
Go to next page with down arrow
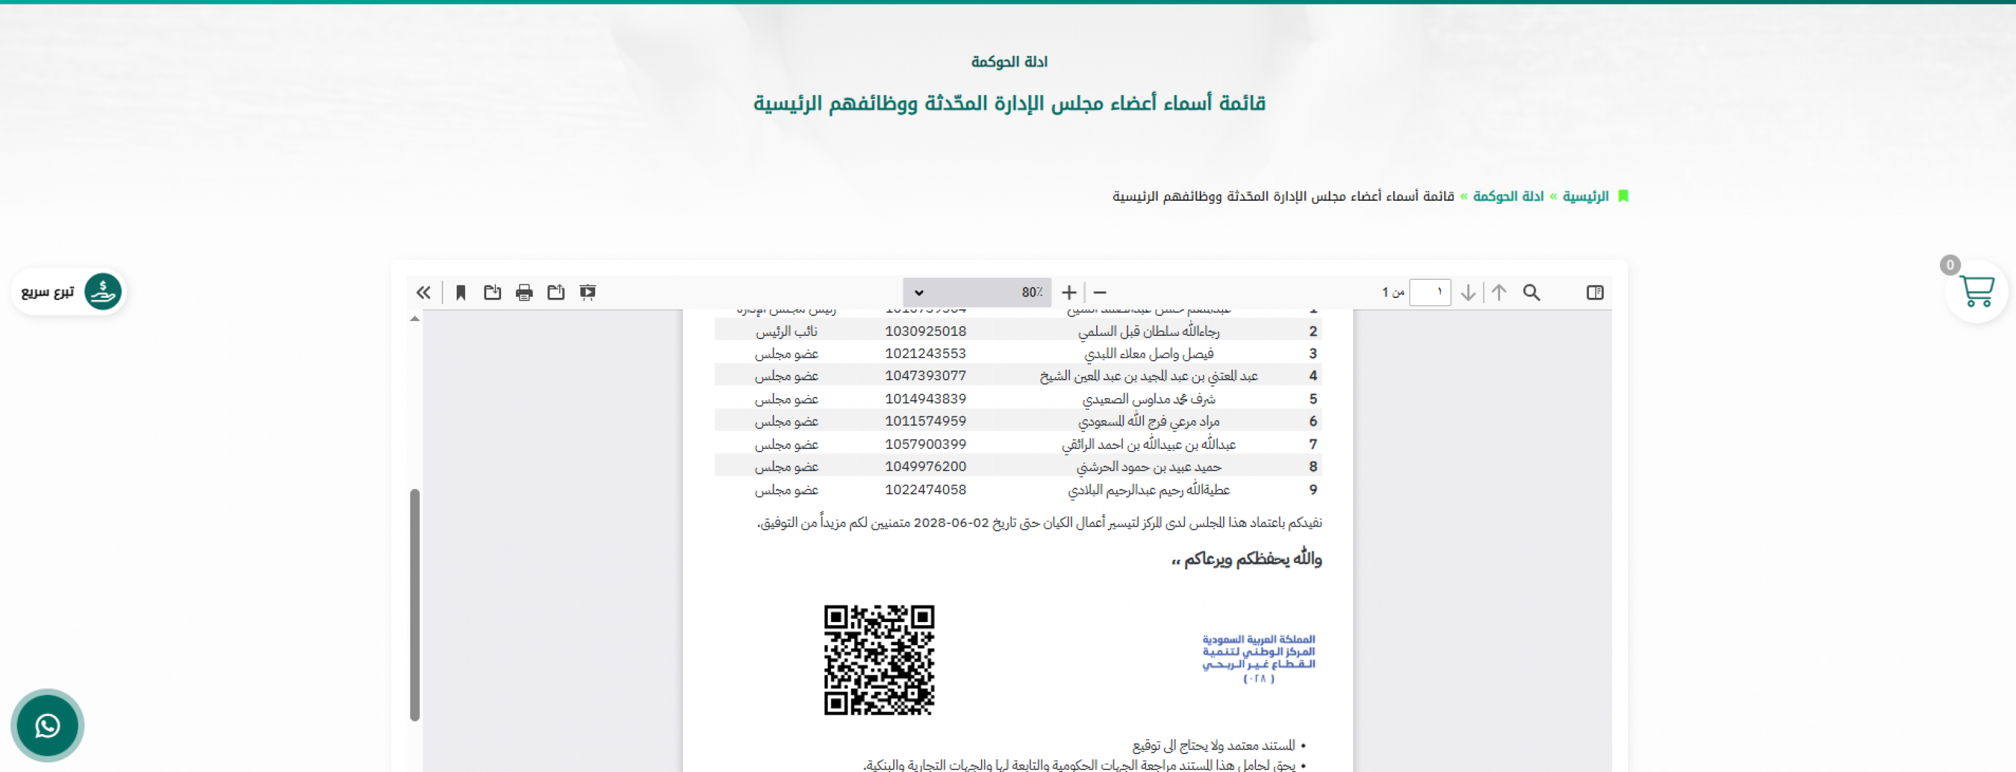[x=1468, y=292]
